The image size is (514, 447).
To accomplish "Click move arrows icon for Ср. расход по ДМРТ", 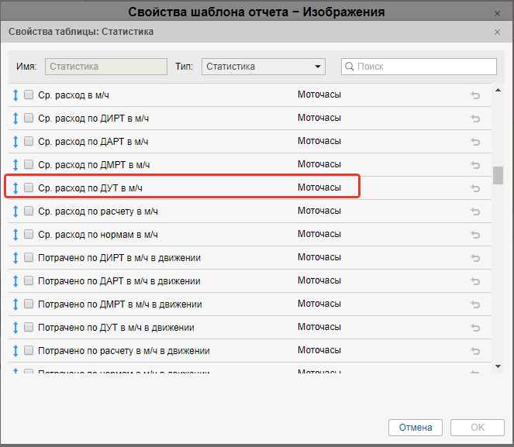I will (x=16, y=165).
